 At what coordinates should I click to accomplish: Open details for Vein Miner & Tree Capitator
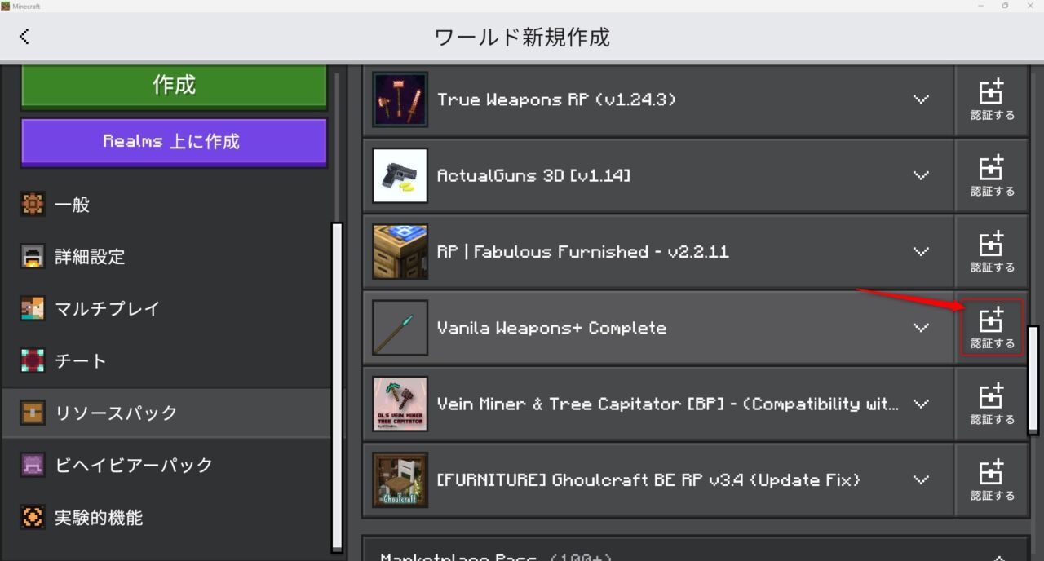click(x=921, y=404)
